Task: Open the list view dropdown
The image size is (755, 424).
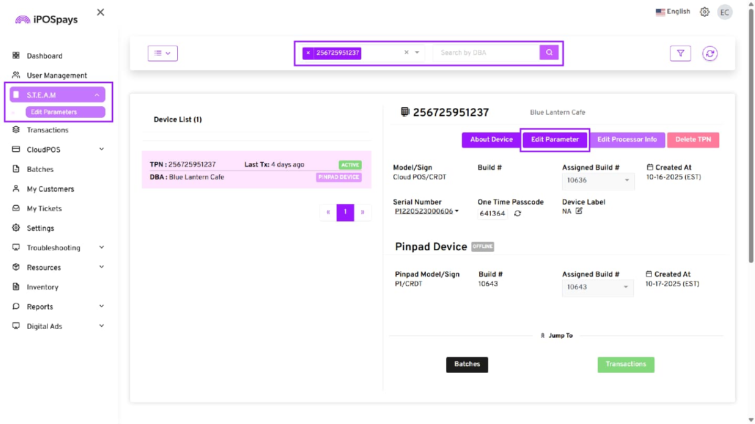Action: (163, 53)
